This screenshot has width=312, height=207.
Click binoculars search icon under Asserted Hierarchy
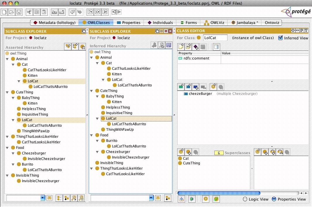click(49, 198)
